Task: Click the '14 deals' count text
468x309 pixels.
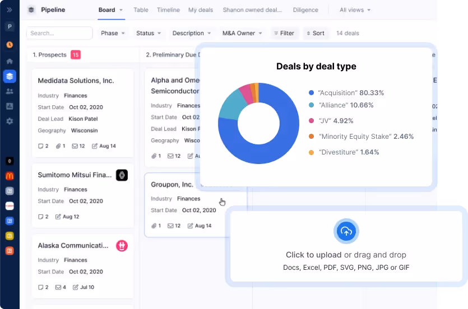Action: (347, 33)
